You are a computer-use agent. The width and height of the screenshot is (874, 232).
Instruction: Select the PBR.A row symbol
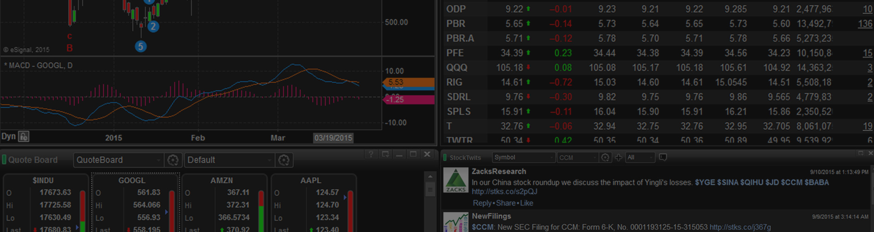460,38
